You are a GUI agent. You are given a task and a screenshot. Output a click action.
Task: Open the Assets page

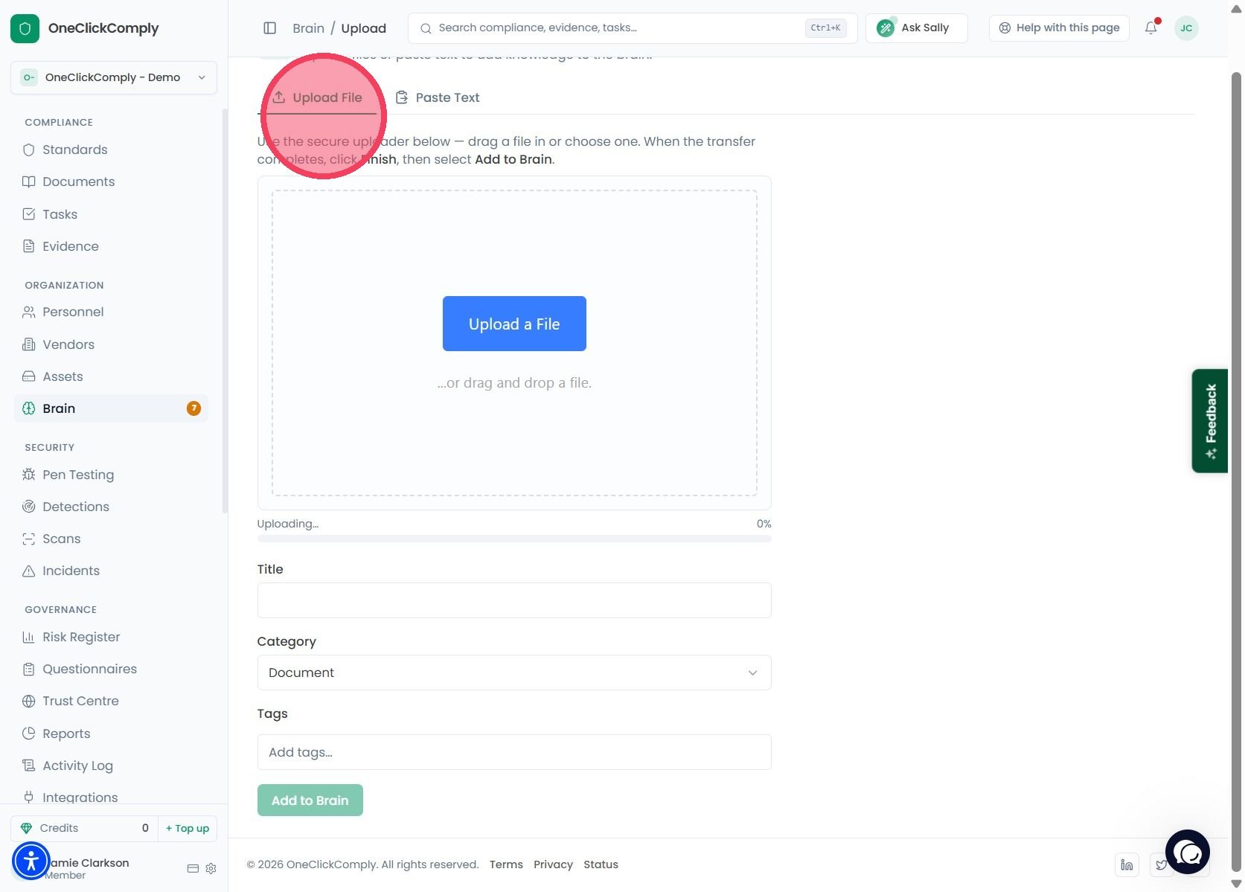click(x=63, y=376)
